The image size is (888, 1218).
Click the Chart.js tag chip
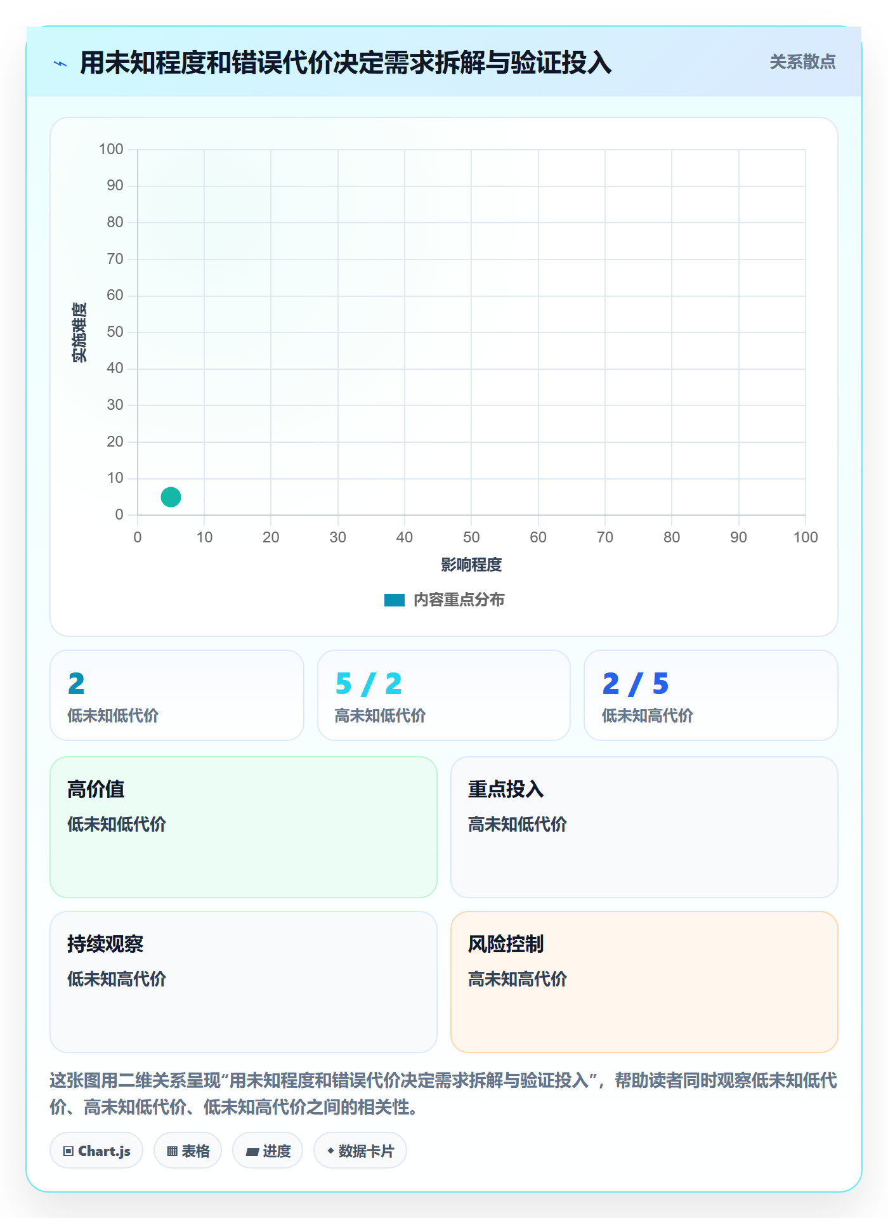(96, 1151)
